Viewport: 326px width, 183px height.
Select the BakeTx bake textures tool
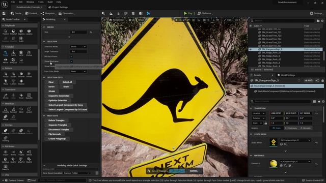click(x=6, y=167)
